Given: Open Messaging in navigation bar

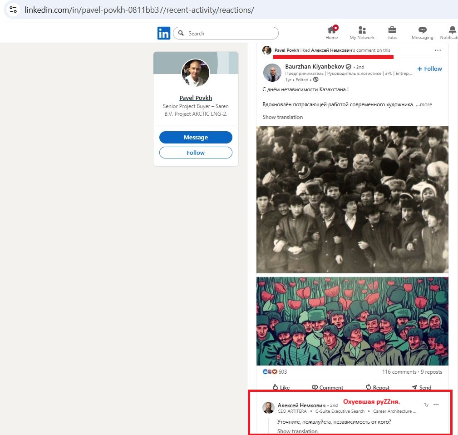Looking at the screenshot, I should (x=422, y=32).
